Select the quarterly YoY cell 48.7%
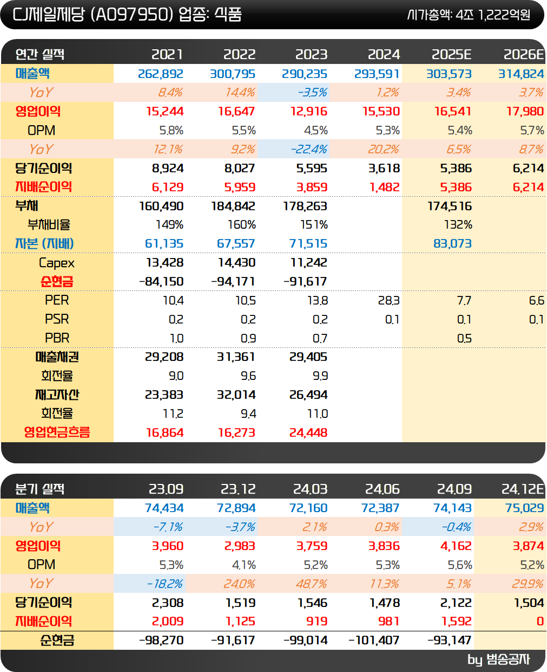 312,584
